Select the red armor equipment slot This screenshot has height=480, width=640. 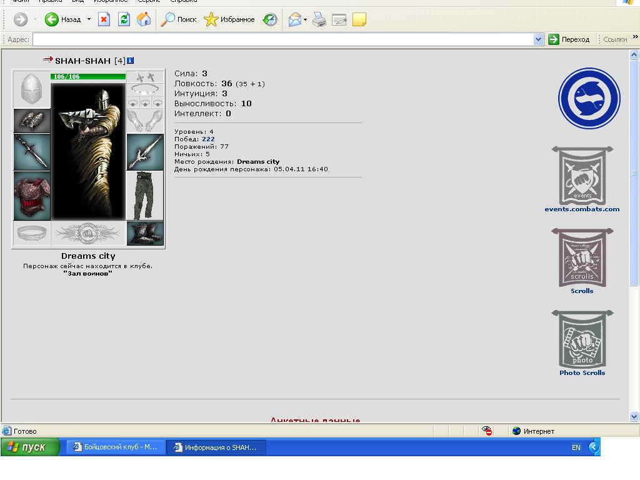coord(32,196)
